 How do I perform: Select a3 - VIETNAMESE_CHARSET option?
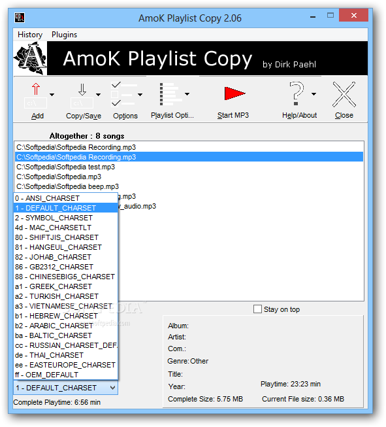65,306
